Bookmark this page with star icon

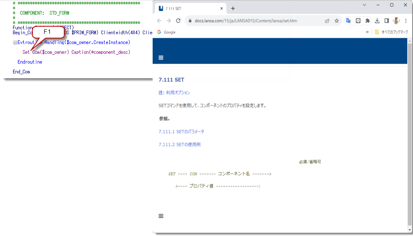tap(337, 21)
